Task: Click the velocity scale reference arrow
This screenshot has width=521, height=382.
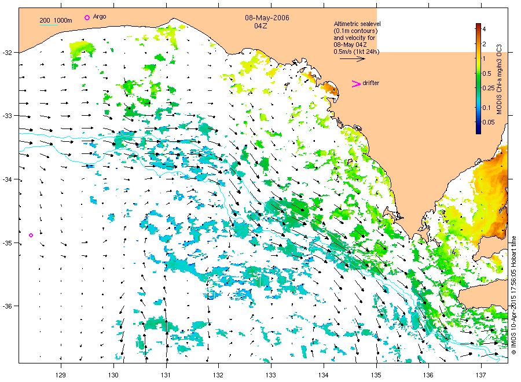Action: coord(352,59)
